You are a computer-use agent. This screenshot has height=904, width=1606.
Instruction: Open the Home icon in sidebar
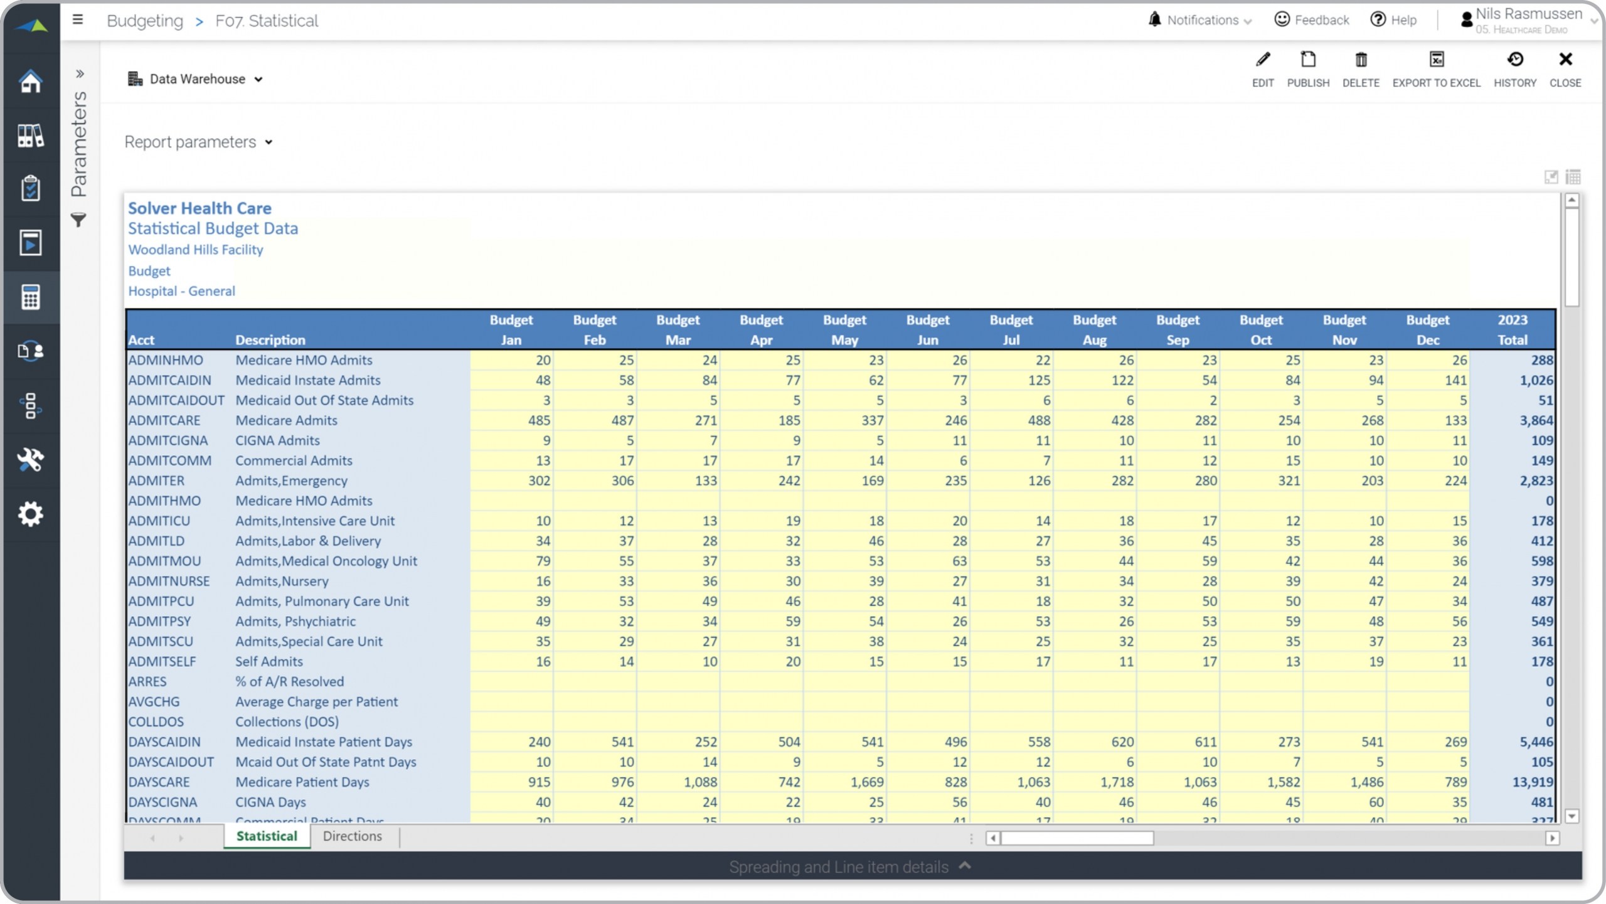pyautogui.click(x=30, y=82)
